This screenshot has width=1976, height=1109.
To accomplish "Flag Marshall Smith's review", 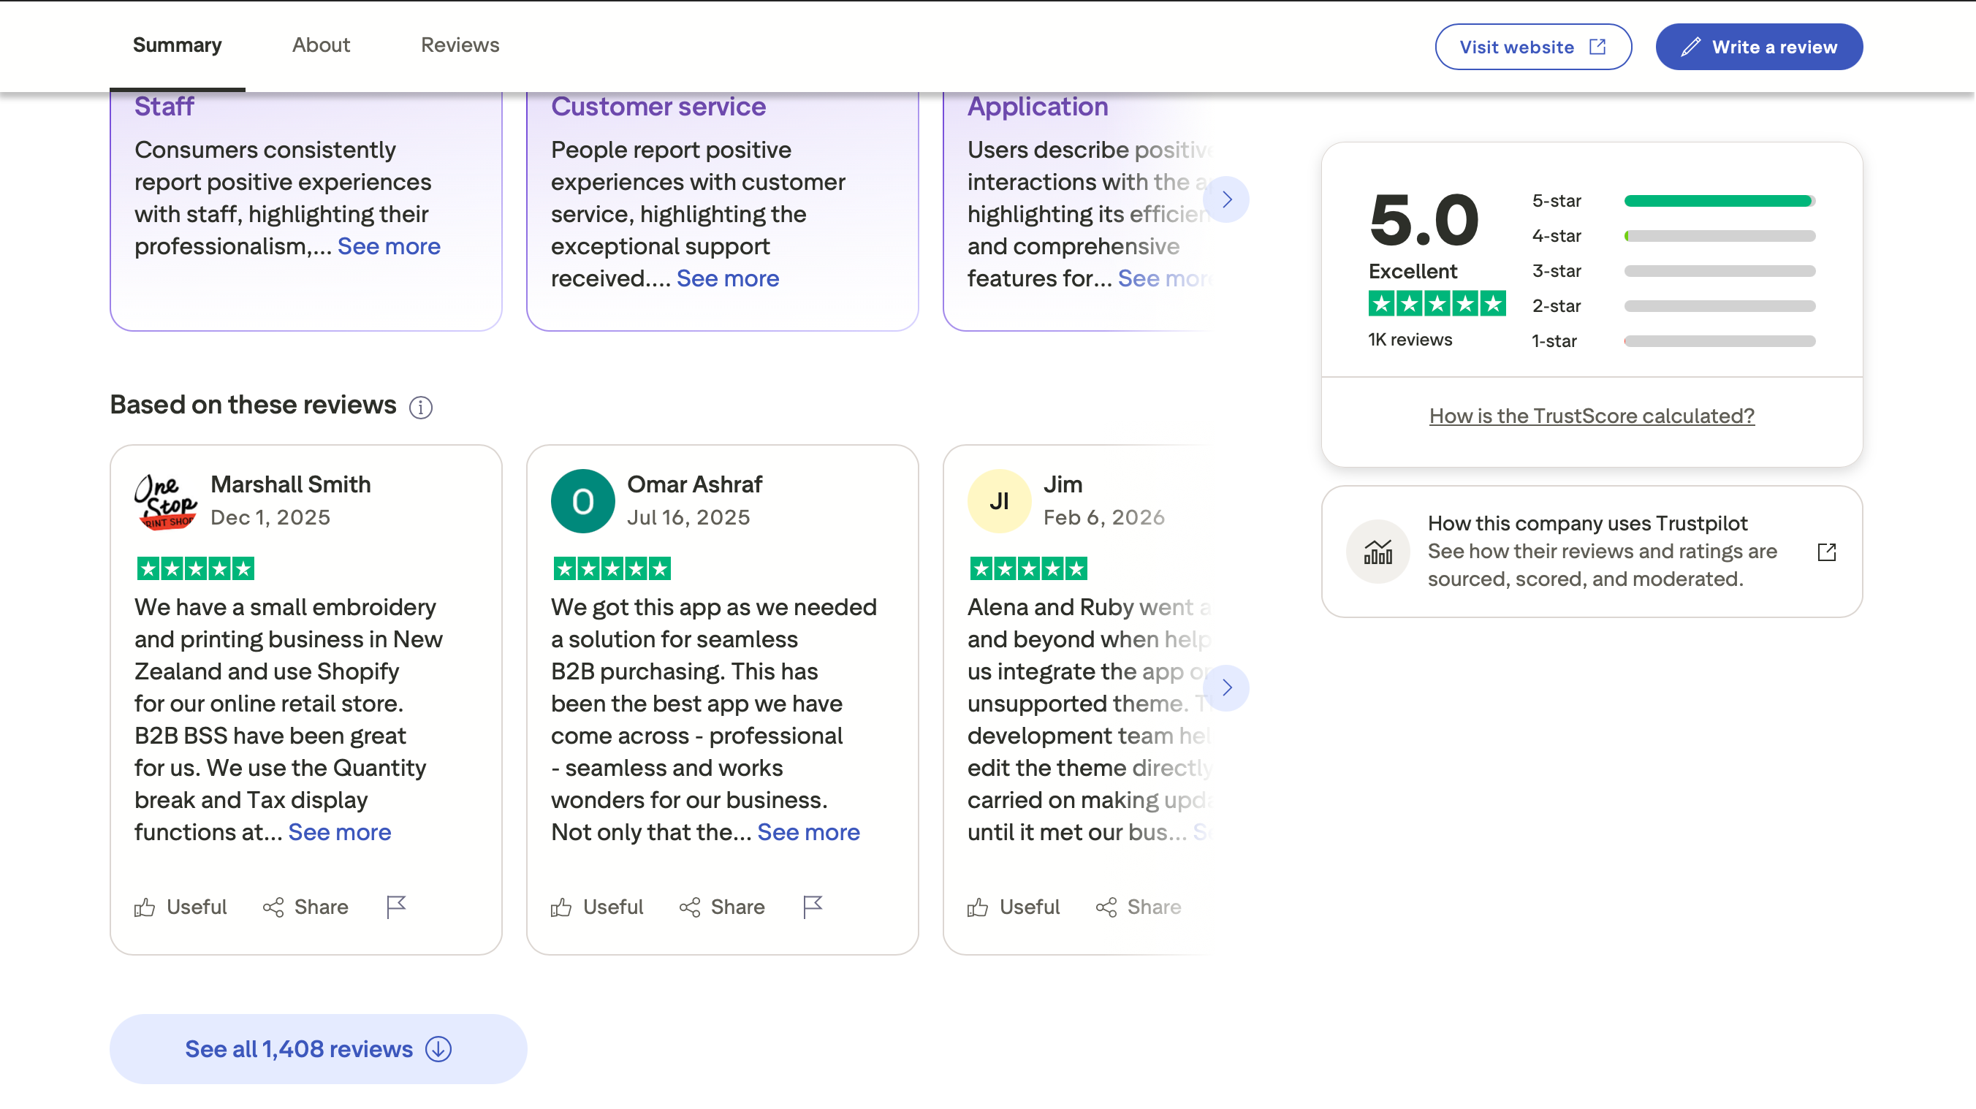I will [x=396, y=907].
